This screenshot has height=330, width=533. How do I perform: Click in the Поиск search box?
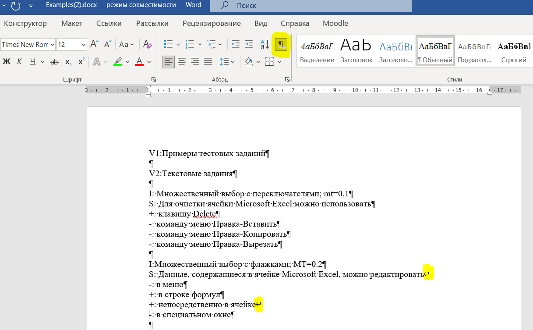pos(311,6)
